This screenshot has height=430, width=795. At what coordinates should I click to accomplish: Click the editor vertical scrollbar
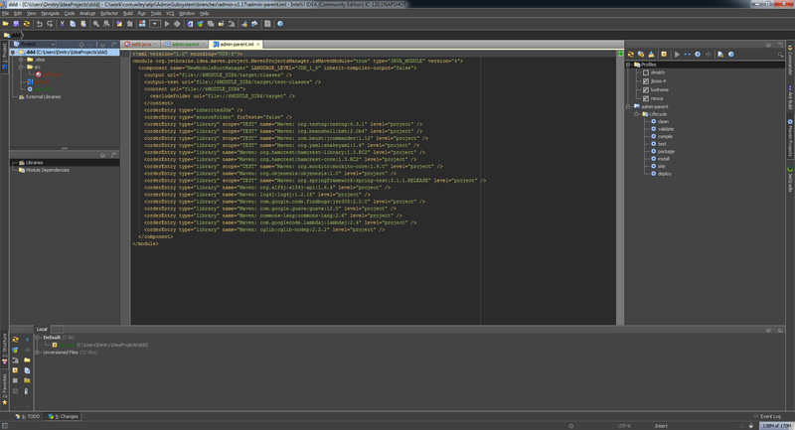click(620, 188)
